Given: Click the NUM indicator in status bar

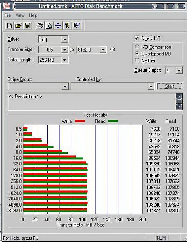Looking at the screenshot, I should [x=161, y=238].
